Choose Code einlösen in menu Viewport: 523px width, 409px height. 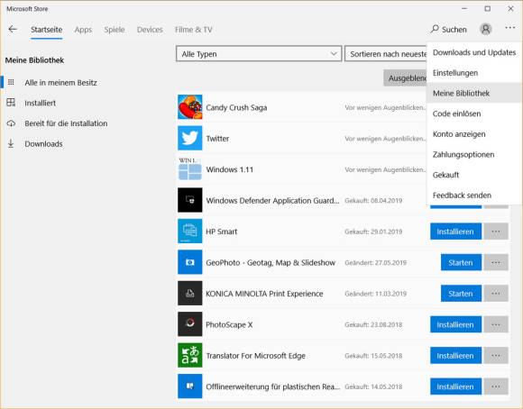[x=474, y=114]
